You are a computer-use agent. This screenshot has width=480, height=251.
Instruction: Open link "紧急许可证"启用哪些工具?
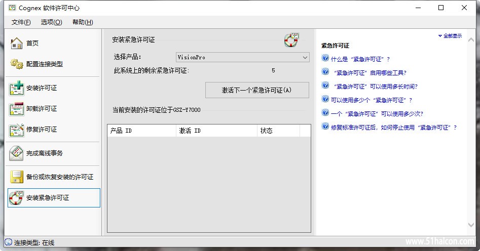tap(370, 73)
